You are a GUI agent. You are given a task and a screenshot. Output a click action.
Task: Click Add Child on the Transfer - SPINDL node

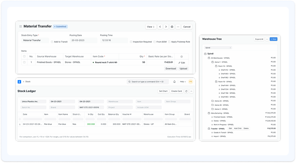(238, 128)
